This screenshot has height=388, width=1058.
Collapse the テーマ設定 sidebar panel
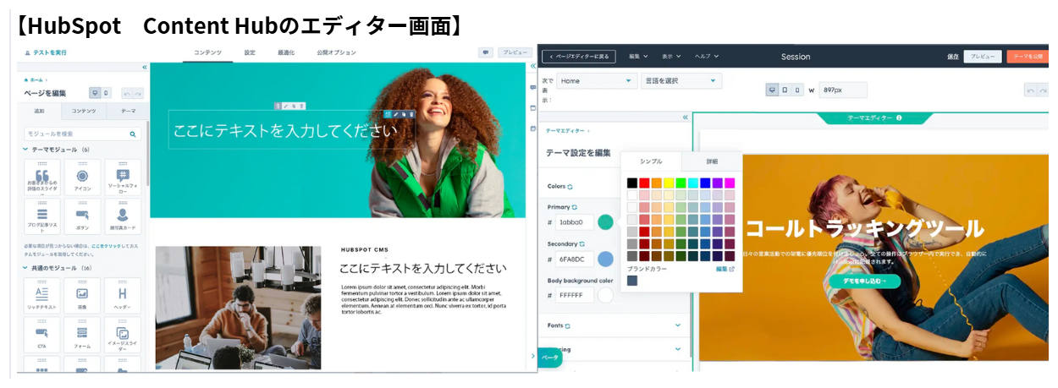click(685, 117)
